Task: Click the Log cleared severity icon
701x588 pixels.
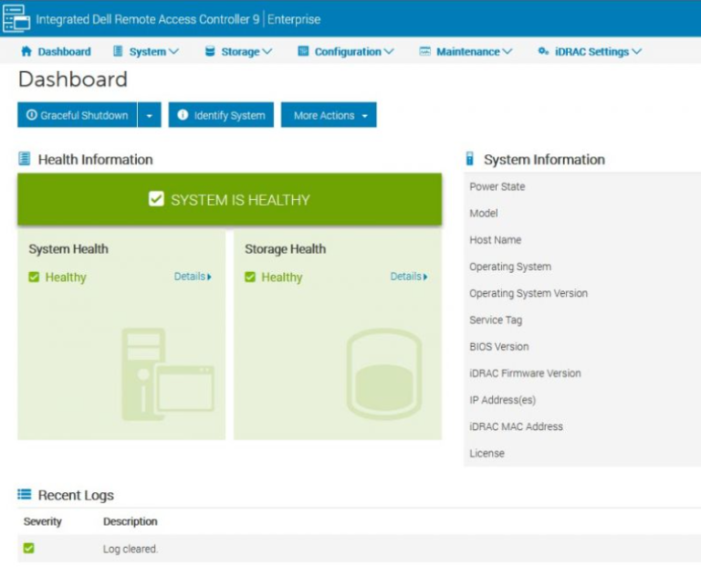Action: [x=28, y=548]
